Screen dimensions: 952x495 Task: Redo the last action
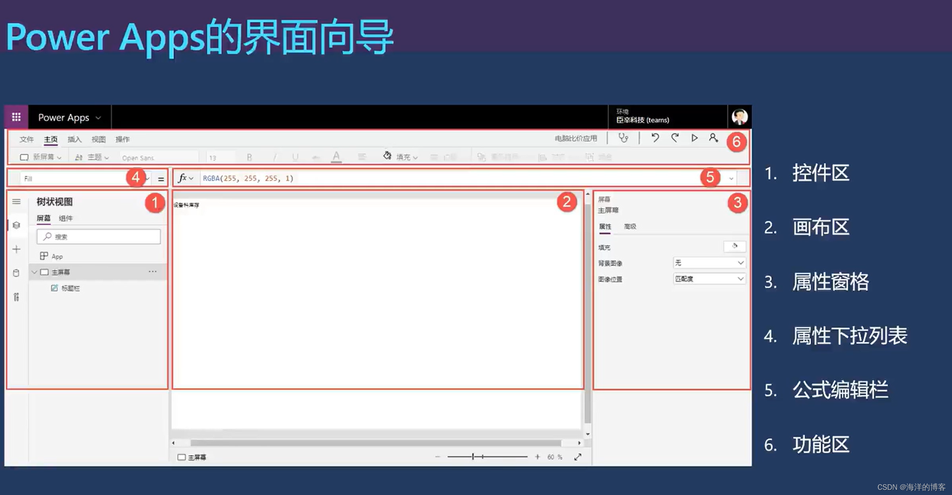click(x=675, y=138)
